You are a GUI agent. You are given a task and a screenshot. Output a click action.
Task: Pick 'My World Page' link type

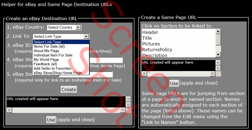pyautogui.click(x=61, y=59)
